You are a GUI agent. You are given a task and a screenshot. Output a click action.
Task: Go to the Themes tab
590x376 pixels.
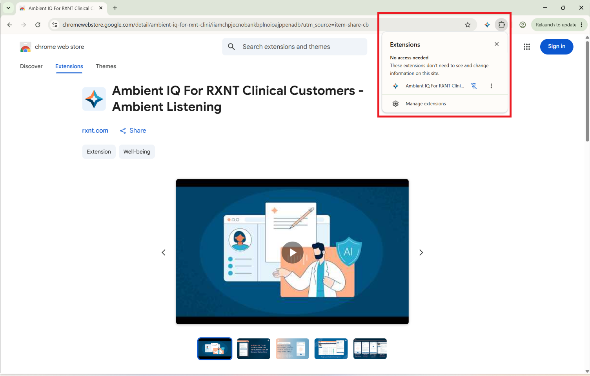click(x=106, y=66)
